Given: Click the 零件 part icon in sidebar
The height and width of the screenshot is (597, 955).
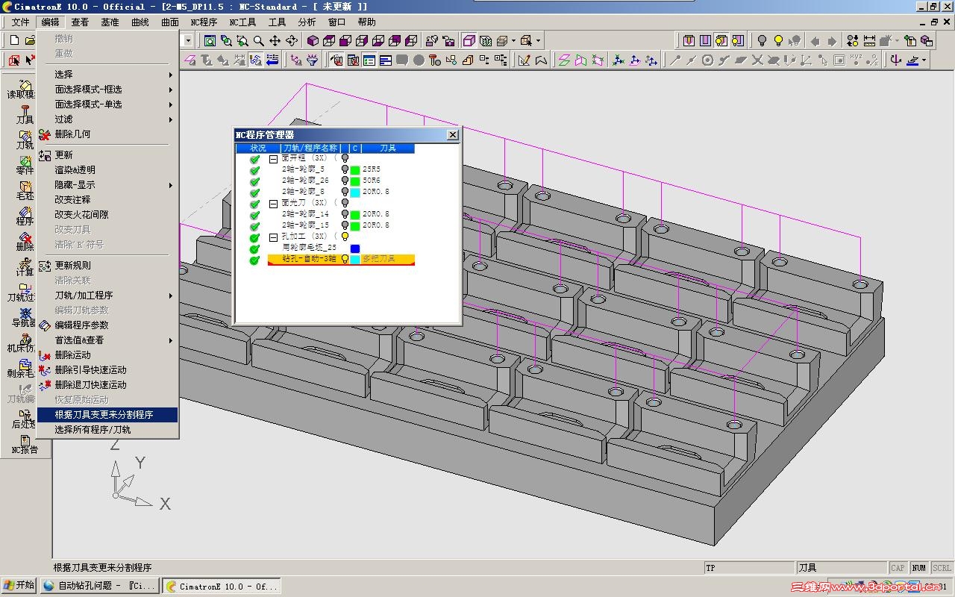Looking at the screenshot, I should click(x=25, y=164).
